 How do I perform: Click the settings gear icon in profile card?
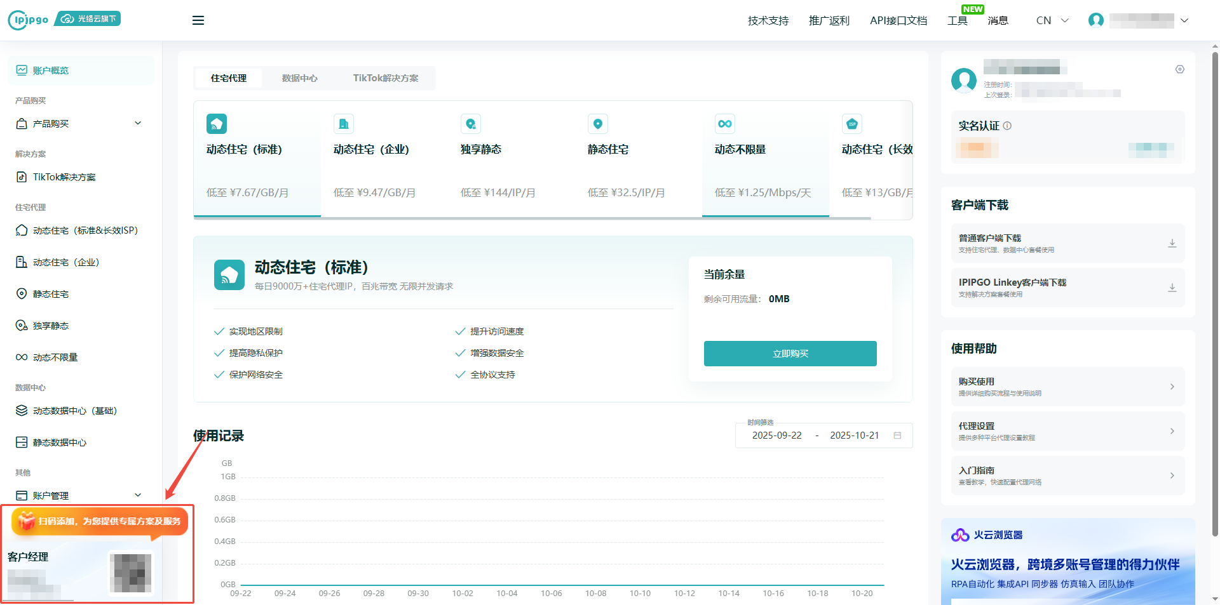(1179, 69)
